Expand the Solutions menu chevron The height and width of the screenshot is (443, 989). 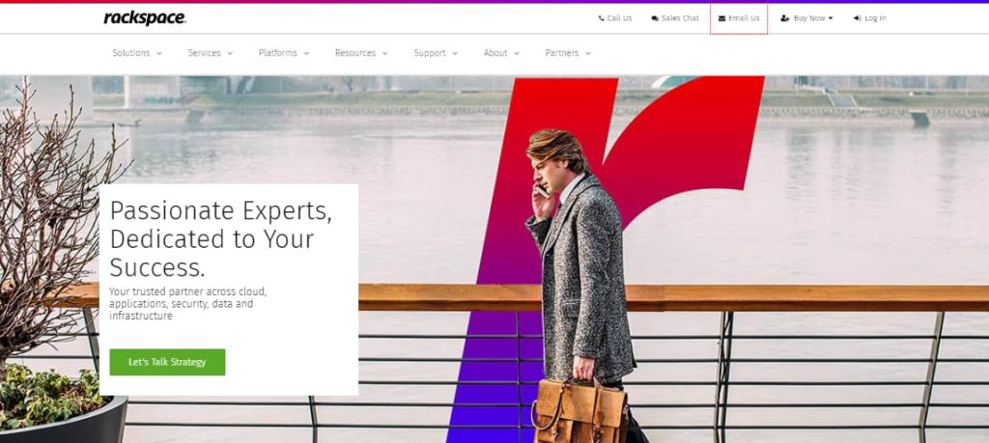pos(159,53)
